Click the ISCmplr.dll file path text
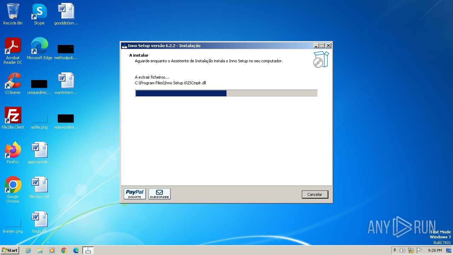453x255 pixels. [x=170, y=83]
